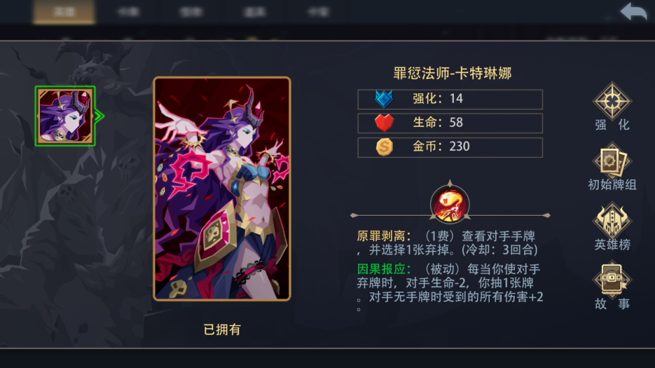The height and width of the screenshot is (368, 655).
Task: Select the Catherine hero portrait thumbnail
Action: tap(65, 116)
